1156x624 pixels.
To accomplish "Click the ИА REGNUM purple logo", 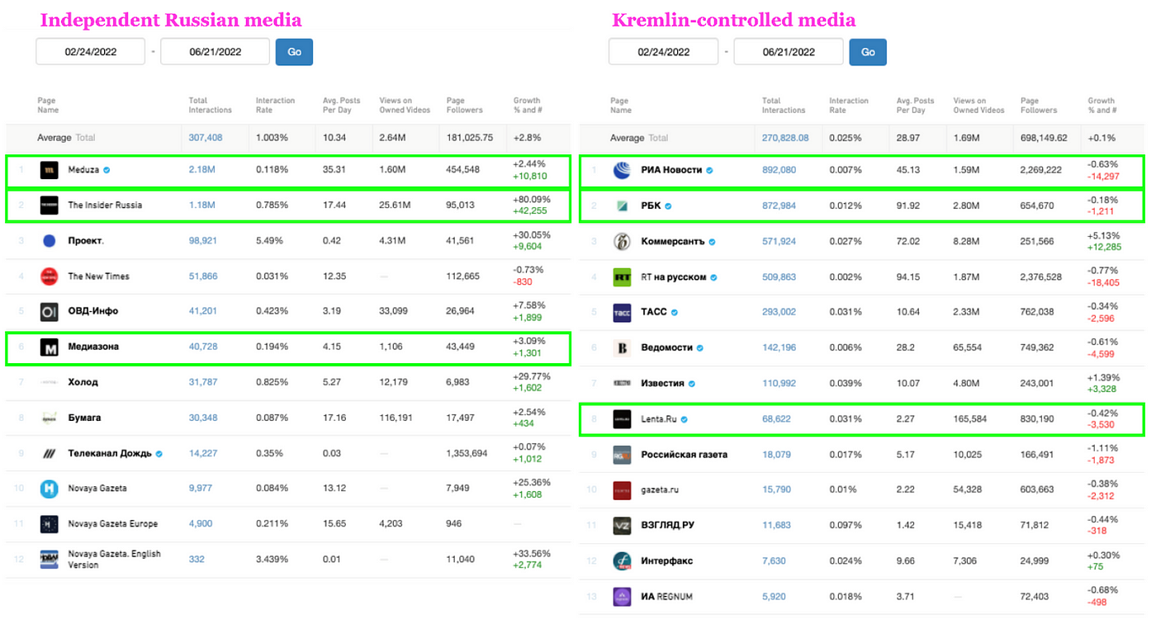I will point(623,597).
